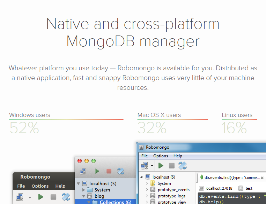
Task: Select the blog database in Mac tree
Action: [x=99, y=196]
